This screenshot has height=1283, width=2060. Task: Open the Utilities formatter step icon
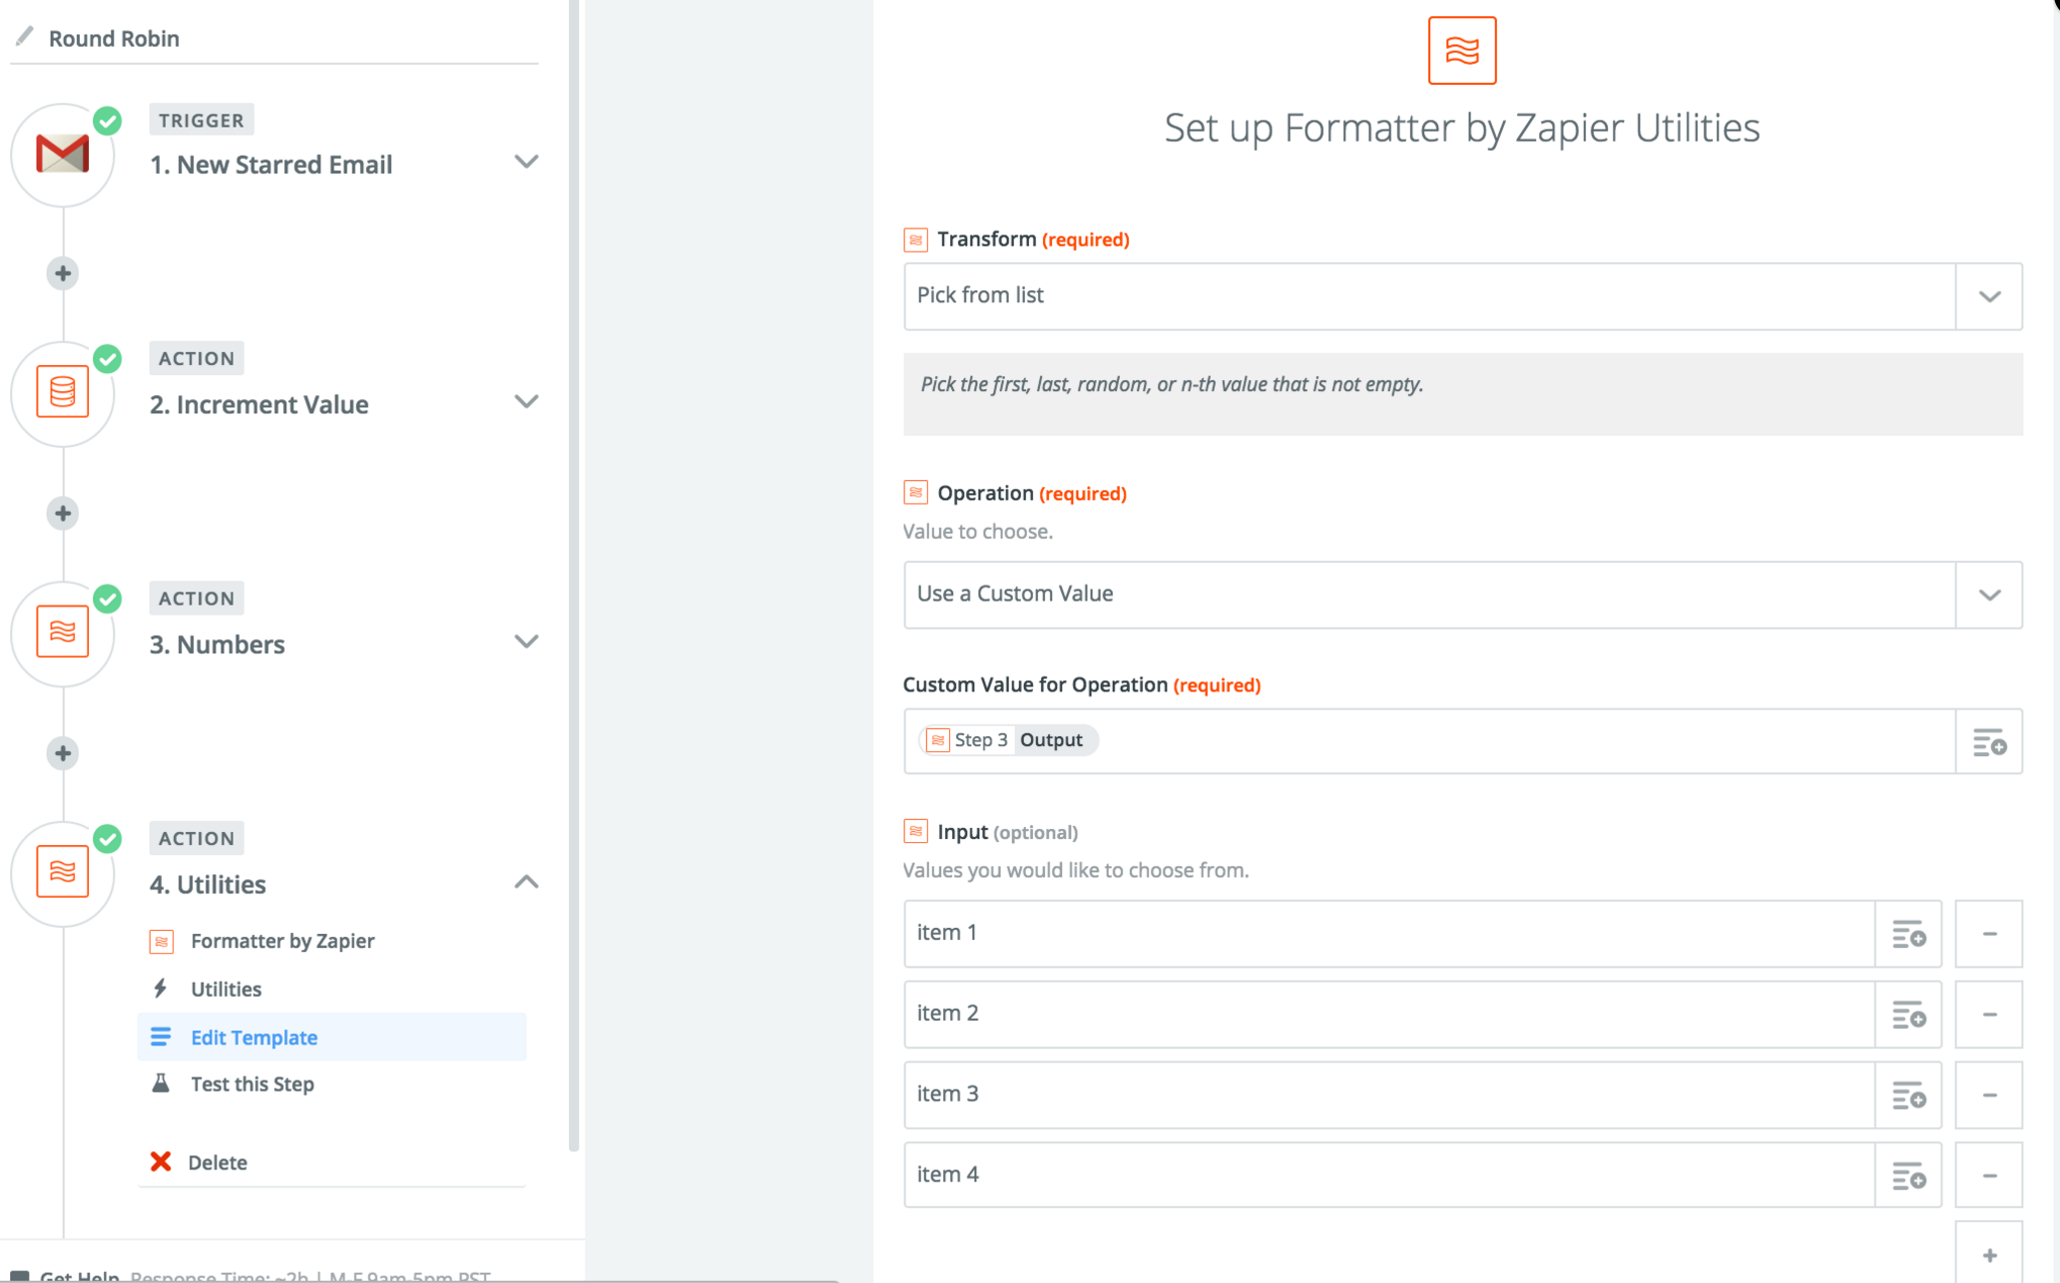[x=63, y=873]
